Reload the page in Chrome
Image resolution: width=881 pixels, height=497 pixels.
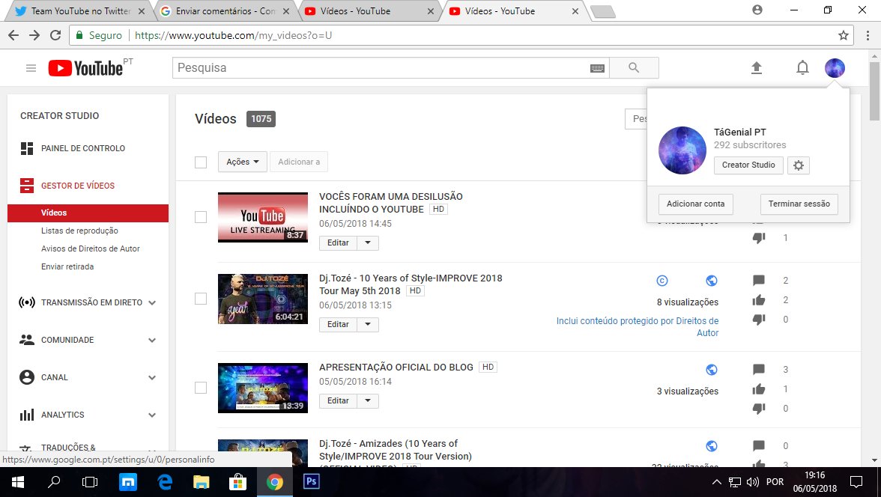(x=55, y=35)
